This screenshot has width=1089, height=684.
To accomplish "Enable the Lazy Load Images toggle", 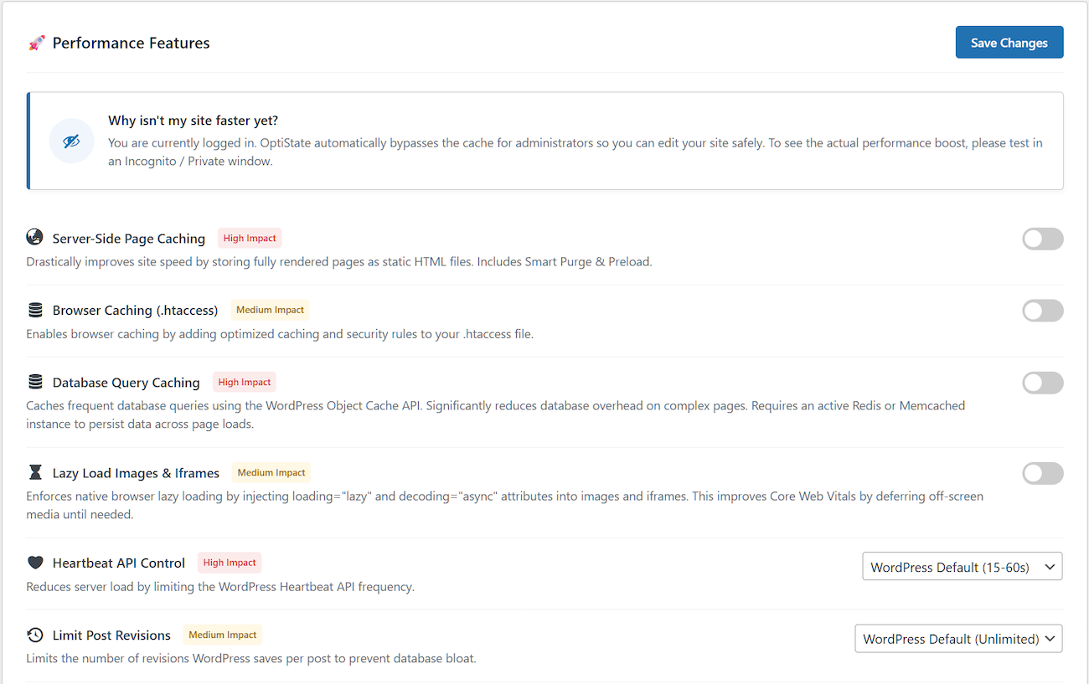I will 1042,473.
